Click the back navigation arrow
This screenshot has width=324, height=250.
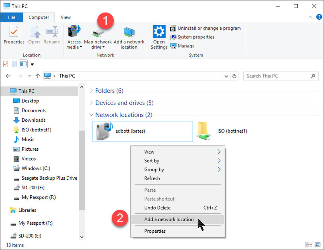point(8,76)
